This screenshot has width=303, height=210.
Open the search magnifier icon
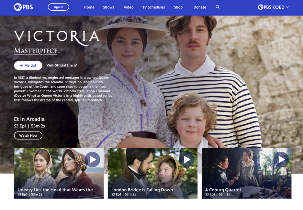click(218, 7)
